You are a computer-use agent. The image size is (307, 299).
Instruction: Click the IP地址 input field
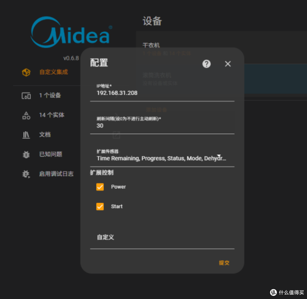click(x=162, y=91)
